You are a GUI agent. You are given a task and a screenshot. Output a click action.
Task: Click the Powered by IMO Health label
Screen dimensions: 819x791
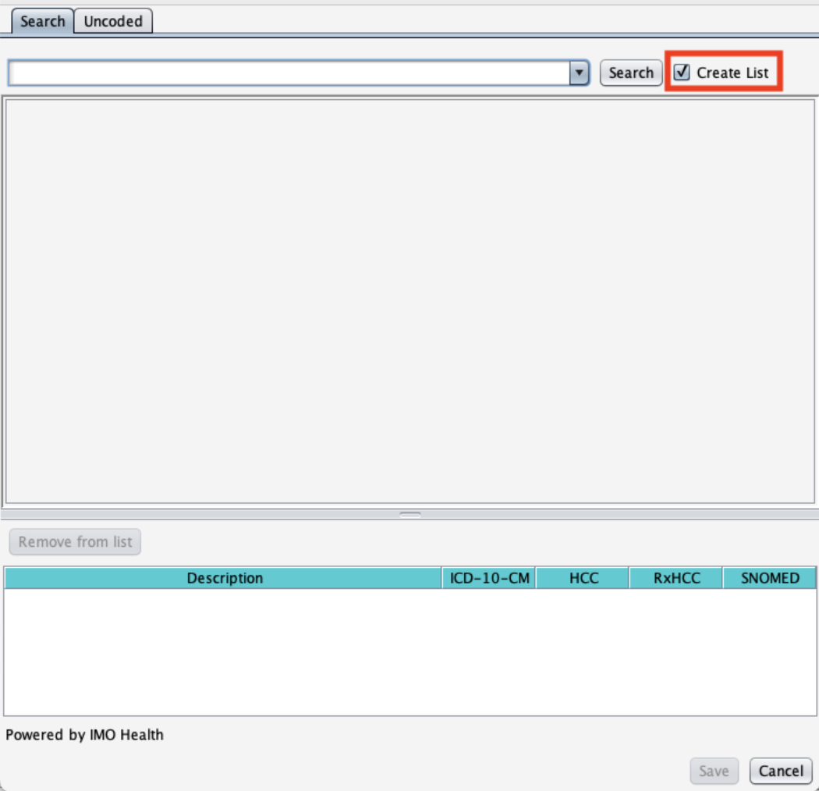click(x=84, y=735)
